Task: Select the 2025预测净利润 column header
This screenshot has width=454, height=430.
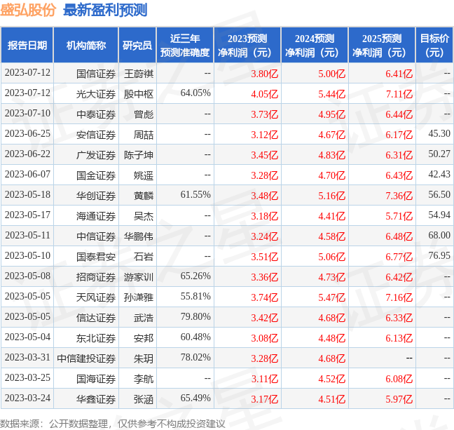Action: click(x=382, y=45)
